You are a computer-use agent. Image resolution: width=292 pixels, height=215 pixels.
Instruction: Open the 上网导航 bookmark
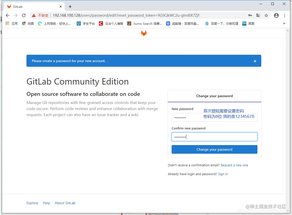click(54, 23)
